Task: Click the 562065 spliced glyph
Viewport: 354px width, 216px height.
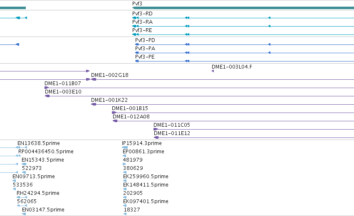Action: click(22, 206)
